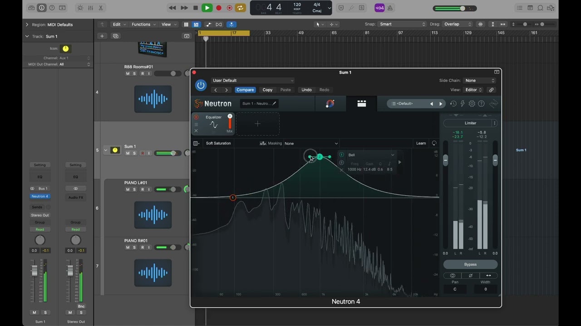Image resolution: width=581 pixels, height=326 pixels.
Task: Click the Bnc bounce button
Action: 81,306
